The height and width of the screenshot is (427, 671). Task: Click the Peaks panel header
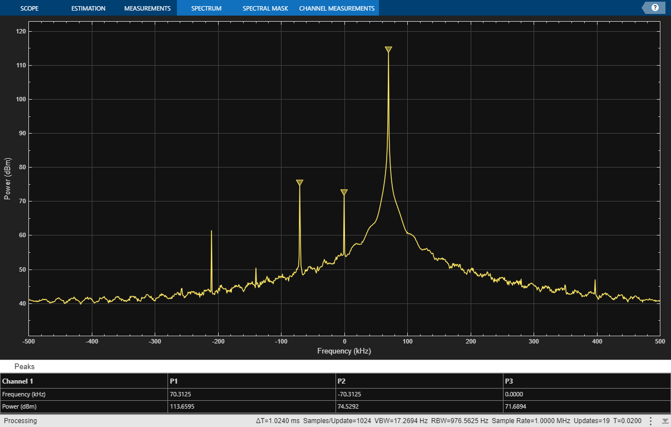[24, 367]
